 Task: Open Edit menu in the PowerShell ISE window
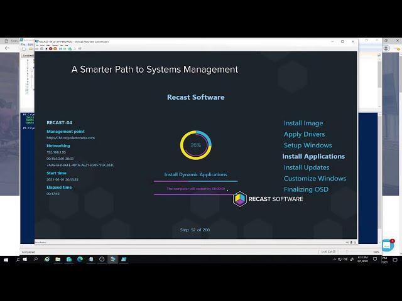coord(31,45)
